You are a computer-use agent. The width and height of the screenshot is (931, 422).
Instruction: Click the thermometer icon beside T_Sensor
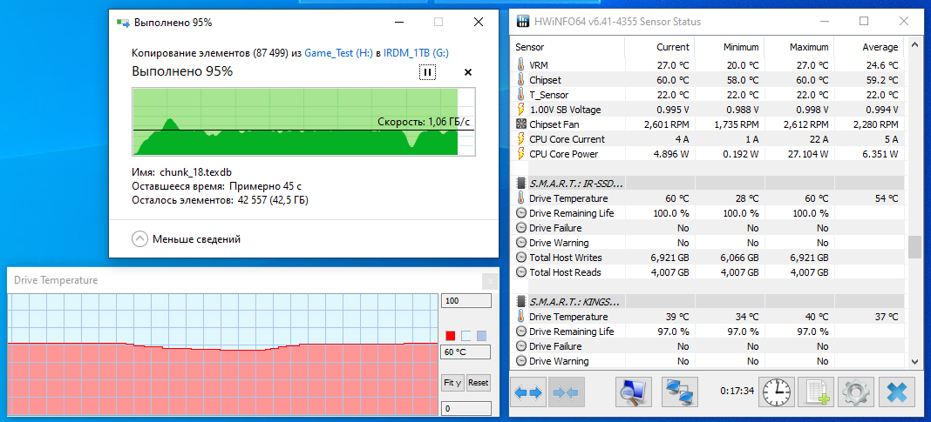[x=520, y=95]
